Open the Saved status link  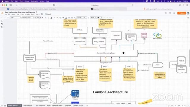[49, 14]
